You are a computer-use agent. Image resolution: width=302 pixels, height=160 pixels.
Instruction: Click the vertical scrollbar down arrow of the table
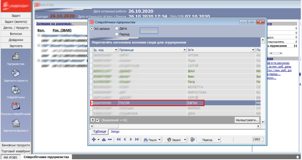pyautogui.click(x=263, y=122)
